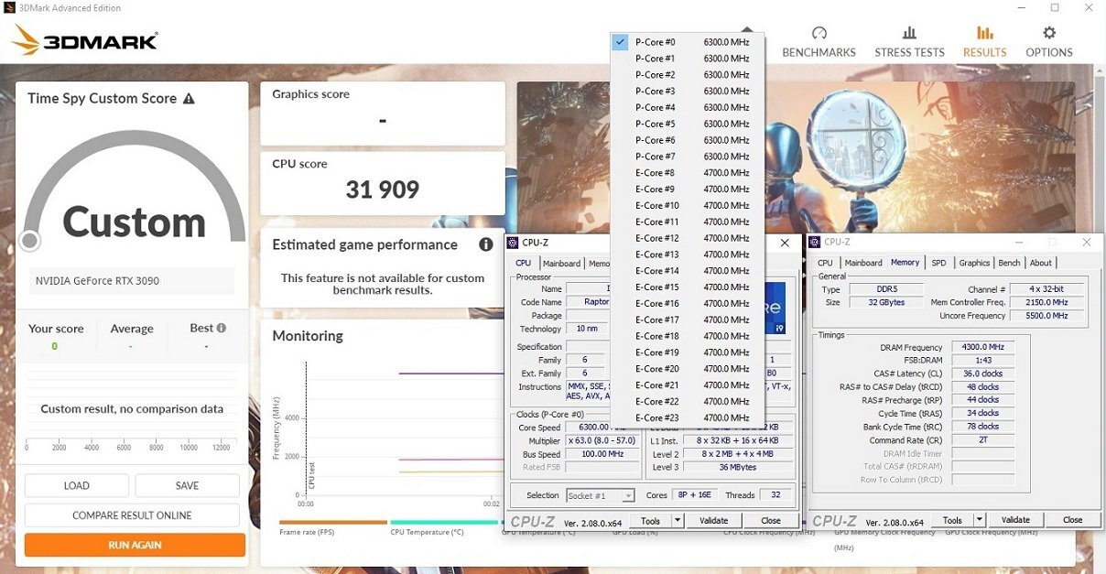Click the Multiplier field x 63.0

pyautogui.click(x=602, y=441)
